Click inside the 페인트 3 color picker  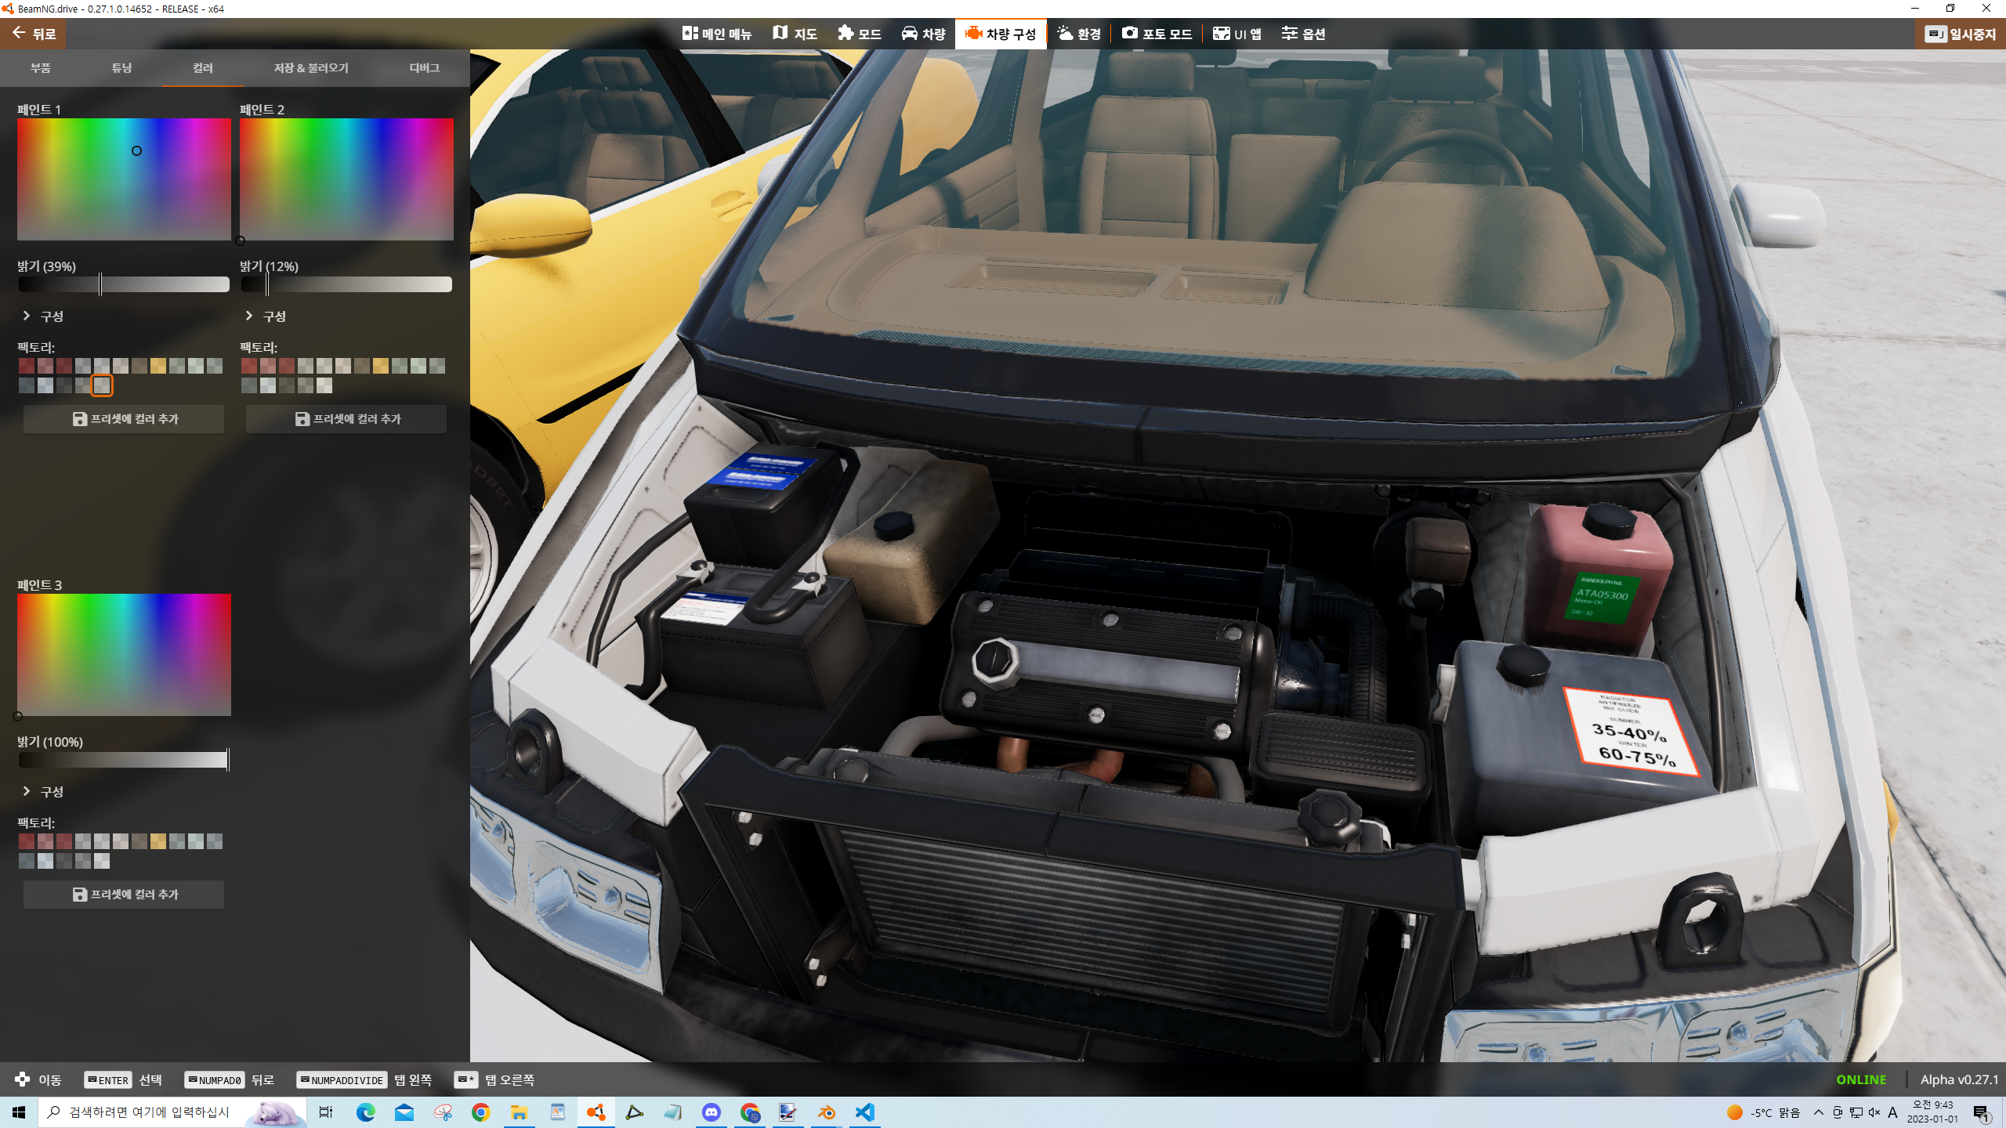click(124, 654)
